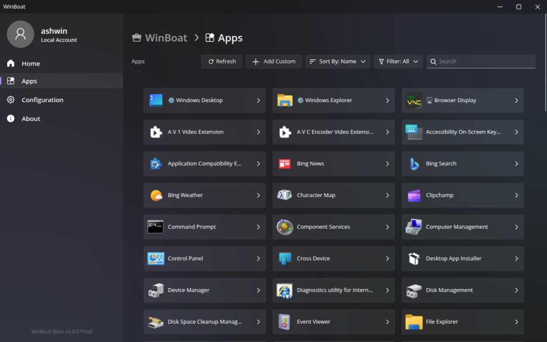Launch Browser Display via the VNC icon
The width and height of the screenshot is (547, 342).
pos(413,100)
